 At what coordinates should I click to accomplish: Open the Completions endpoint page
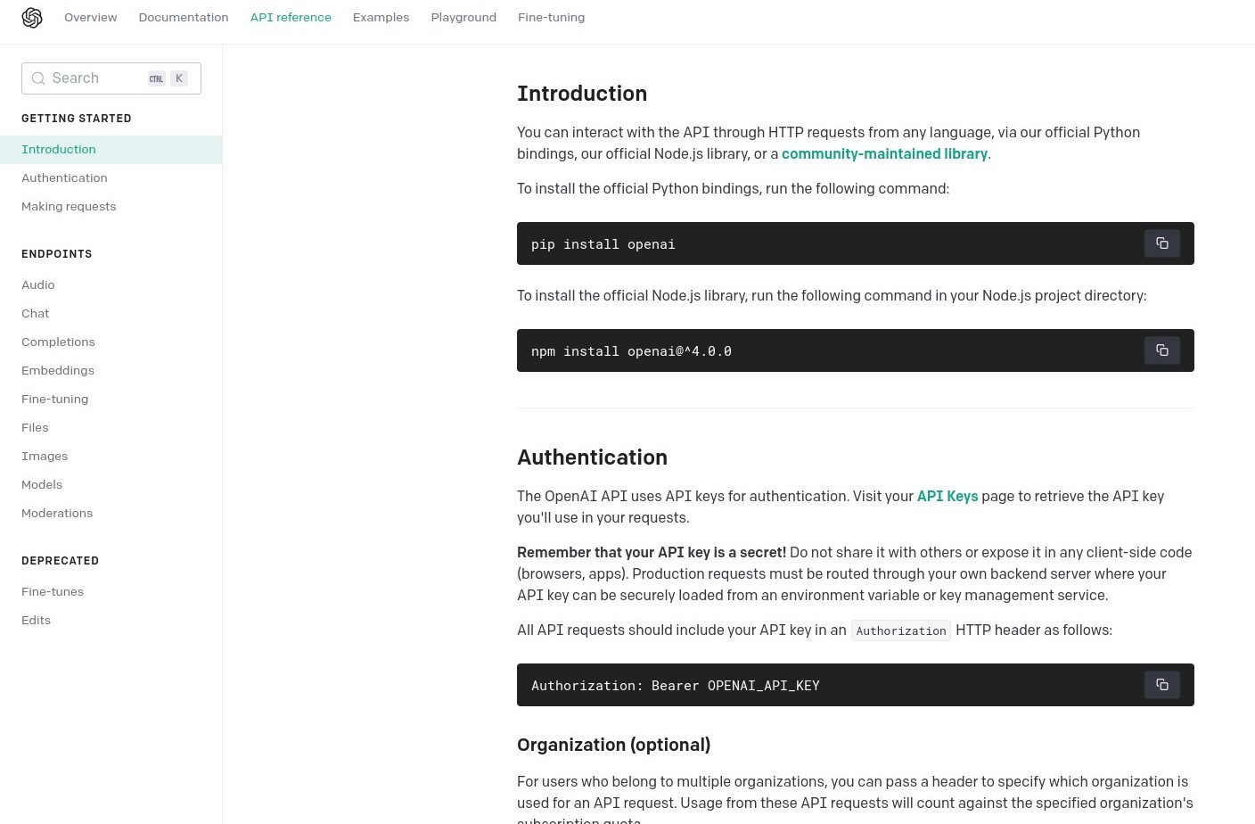tap(58, 342)
